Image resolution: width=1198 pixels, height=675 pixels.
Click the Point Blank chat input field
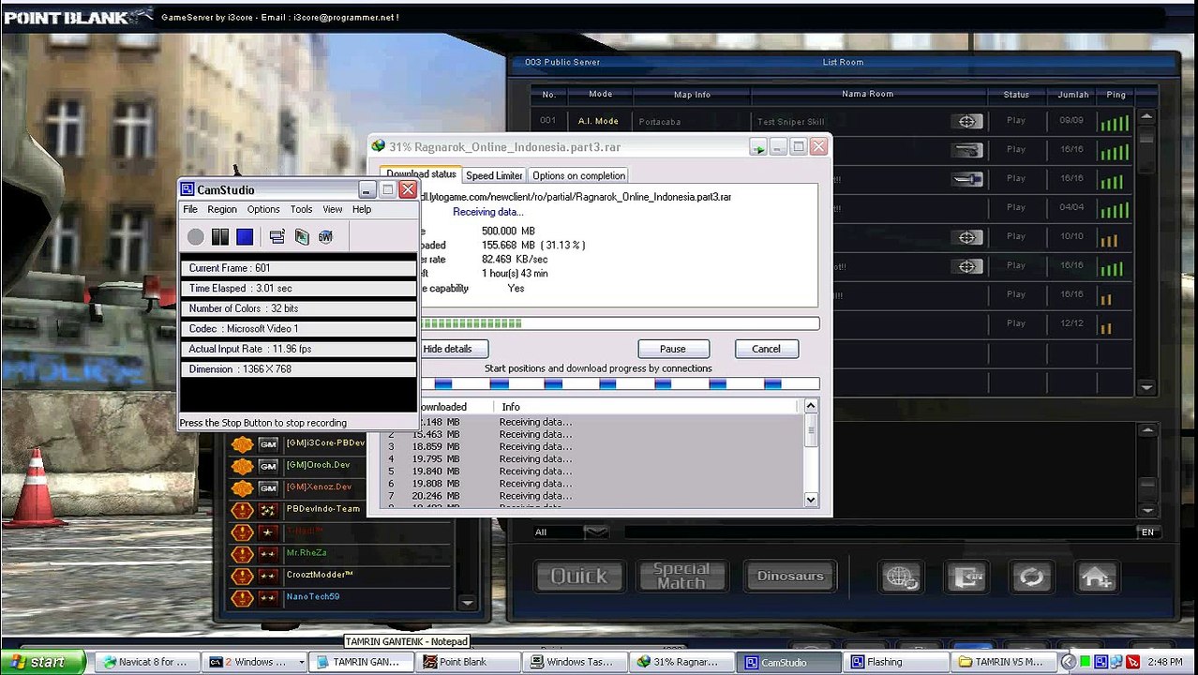pos(878,532)
